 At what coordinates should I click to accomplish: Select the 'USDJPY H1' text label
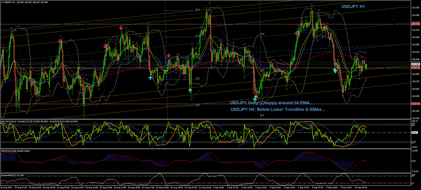coord(353,6)
